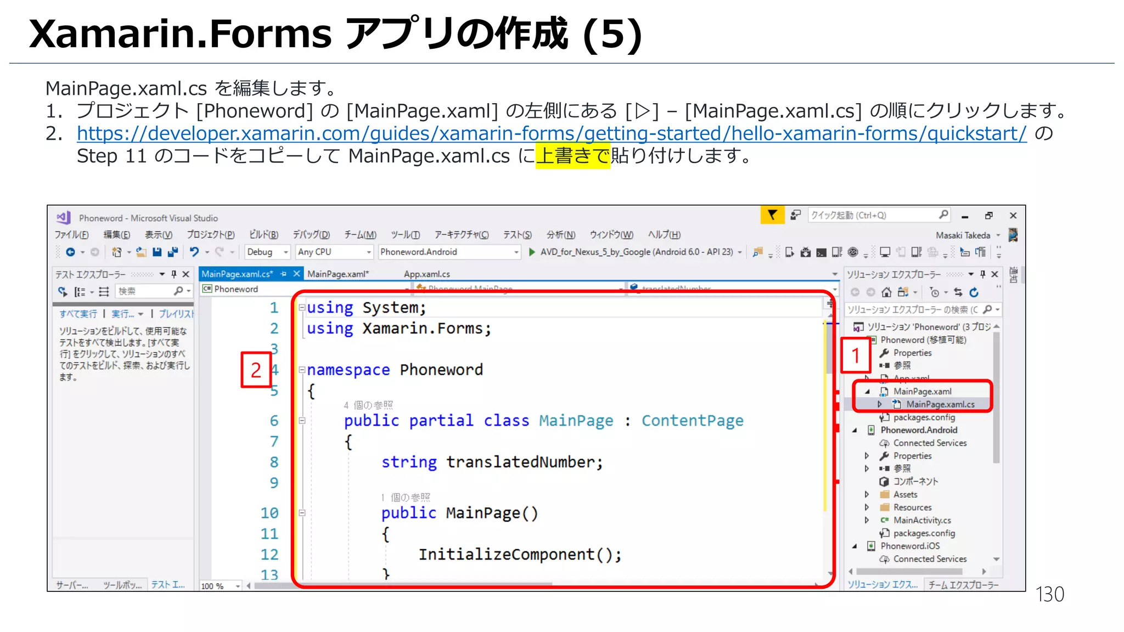Open the ヘルプ(H) menu
Image resolution: width=1124 pixels, height=632 pixels.
pyautogui.click(x=664, y=235)
